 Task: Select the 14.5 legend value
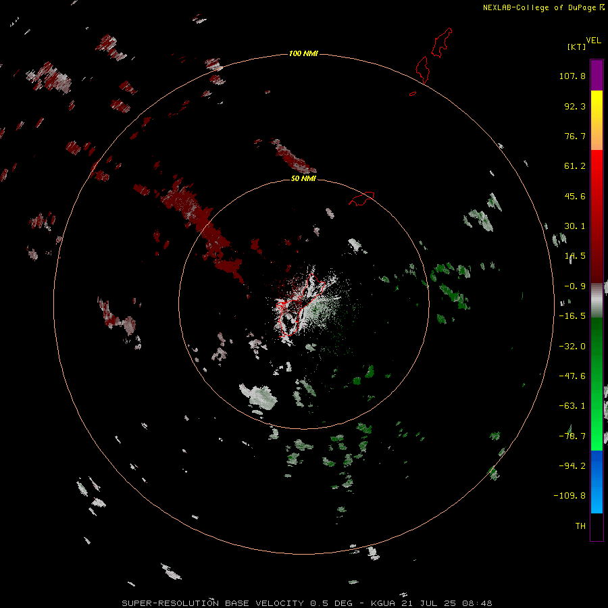[x=575, y=256]
